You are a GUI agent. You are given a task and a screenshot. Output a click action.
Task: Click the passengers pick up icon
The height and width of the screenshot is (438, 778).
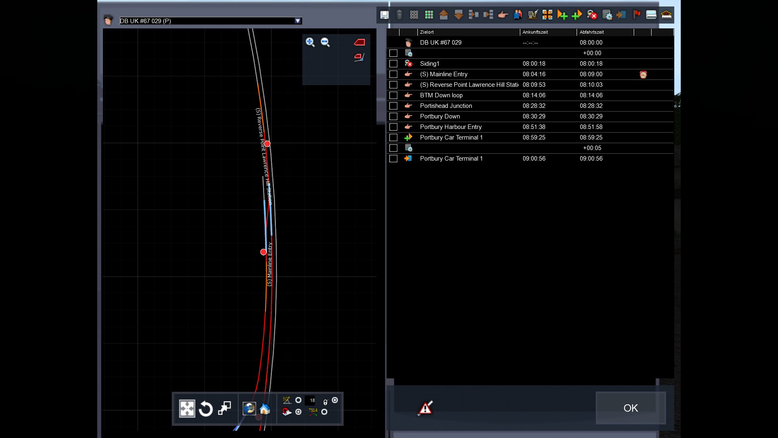click(518, 15)
